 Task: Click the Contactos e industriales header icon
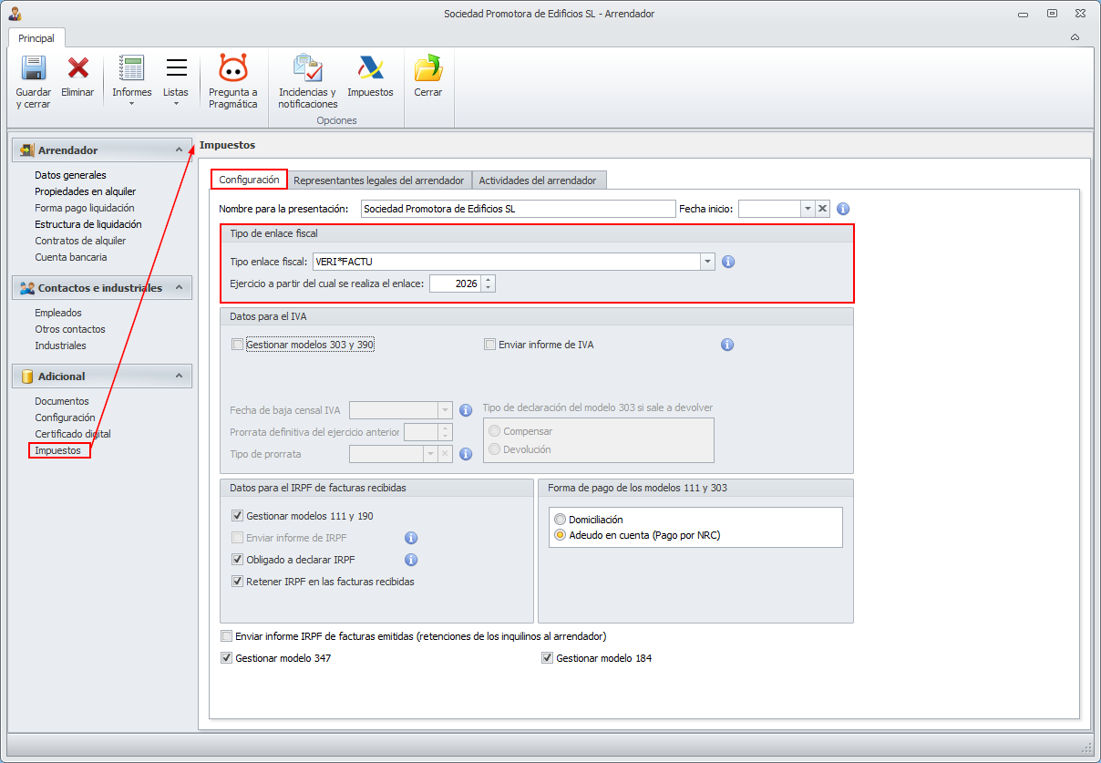tap(26, 288)
